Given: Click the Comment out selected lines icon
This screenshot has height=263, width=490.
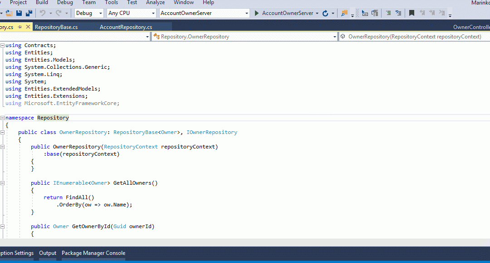Looking at the screenshot, I should point(387,13).
